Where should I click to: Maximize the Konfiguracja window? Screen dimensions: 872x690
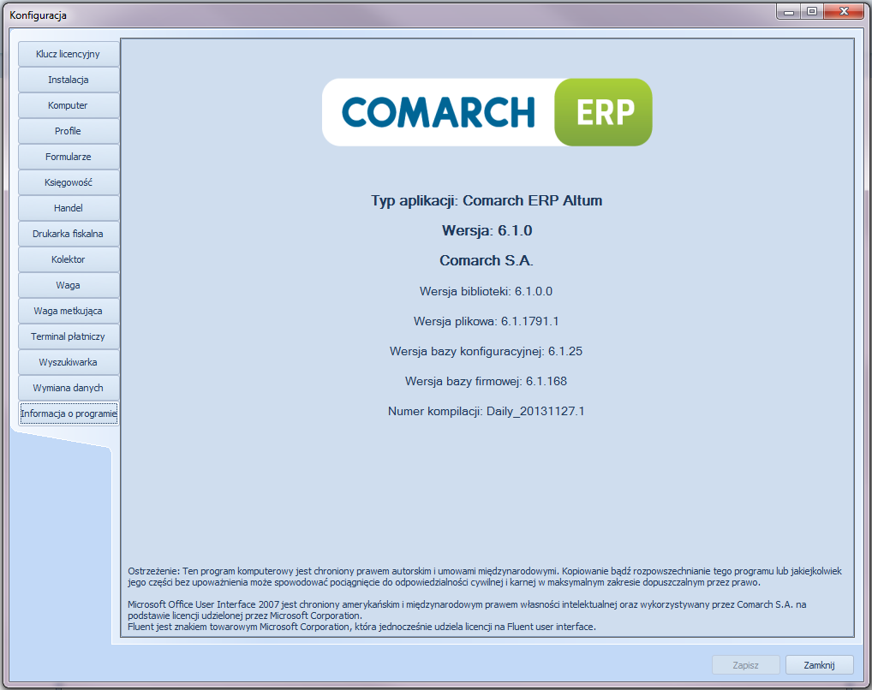(812, 11)
